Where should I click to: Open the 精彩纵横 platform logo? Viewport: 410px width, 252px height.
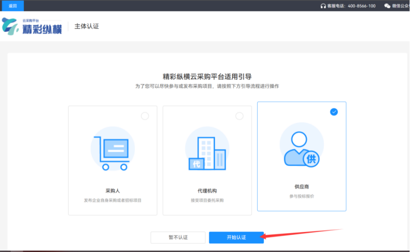pyautogui.click(x=32, y=26)
